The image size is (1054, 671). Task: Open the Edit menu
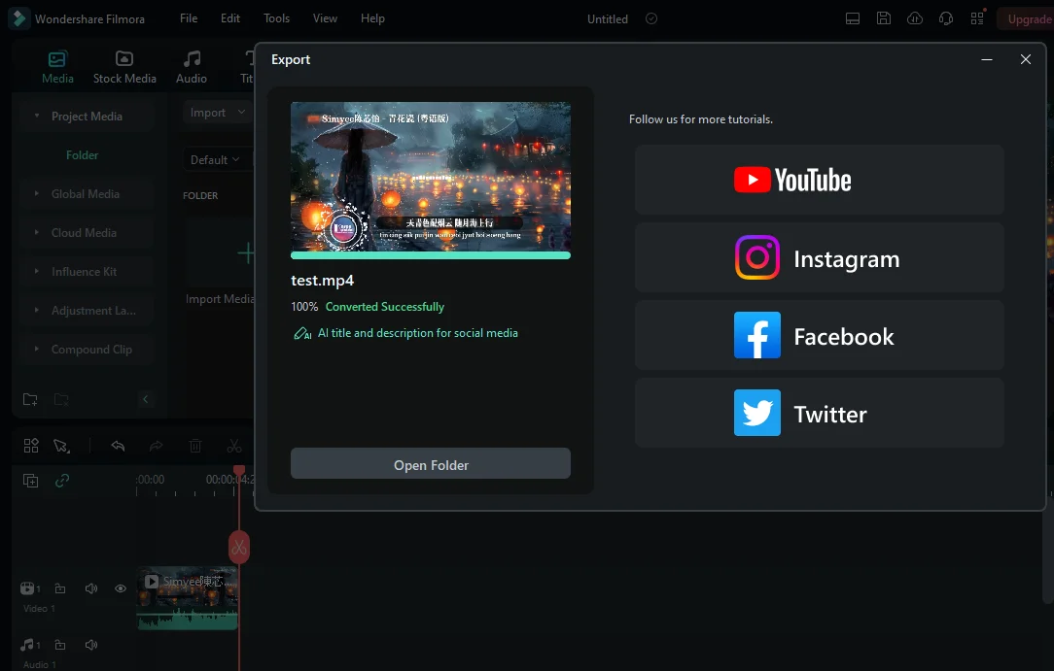[x=229, y=18]
